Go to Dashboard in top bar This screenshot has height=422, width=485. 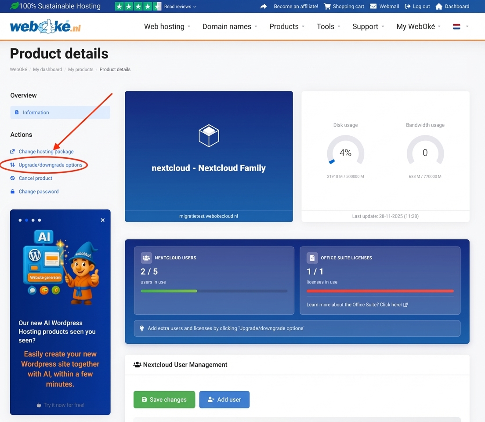(x=457, y=6)
